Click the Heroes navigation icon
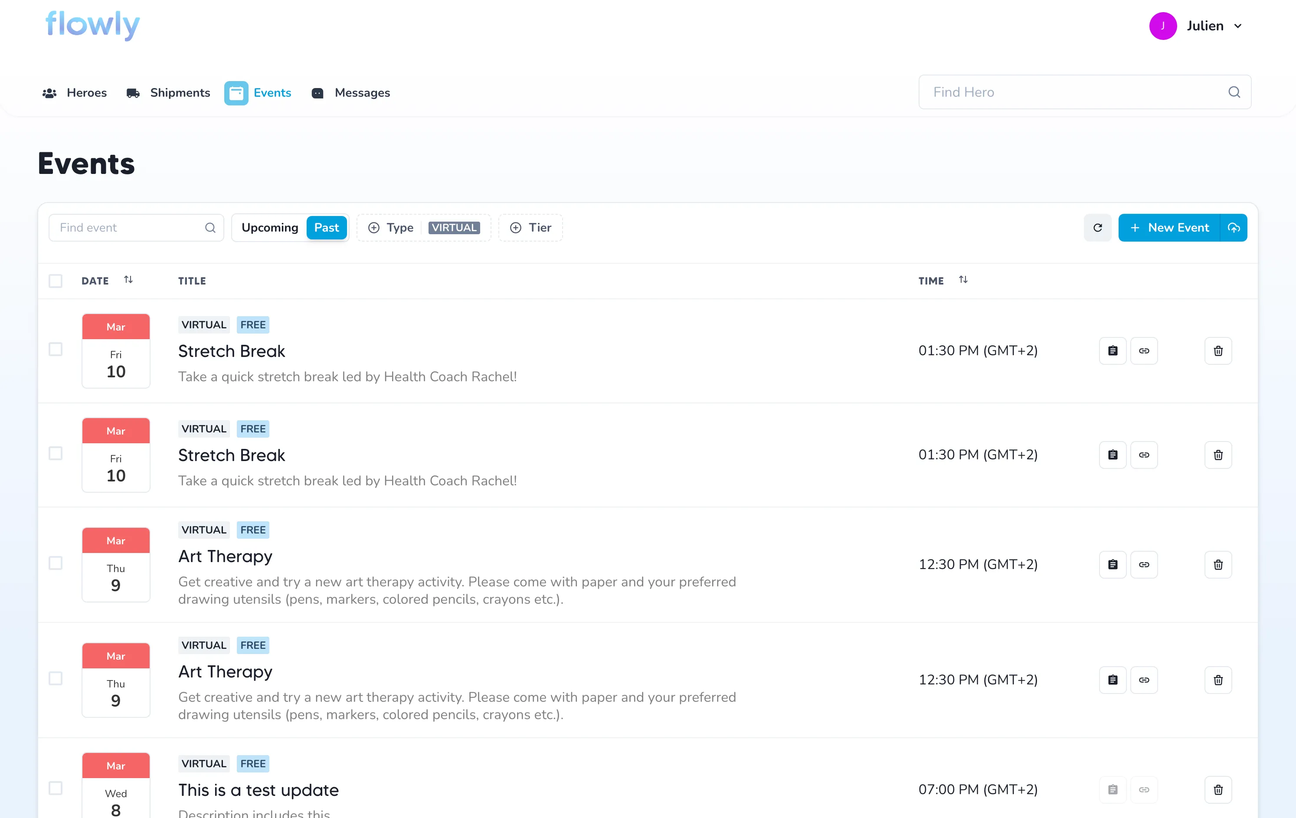 [x=49, y=92]
